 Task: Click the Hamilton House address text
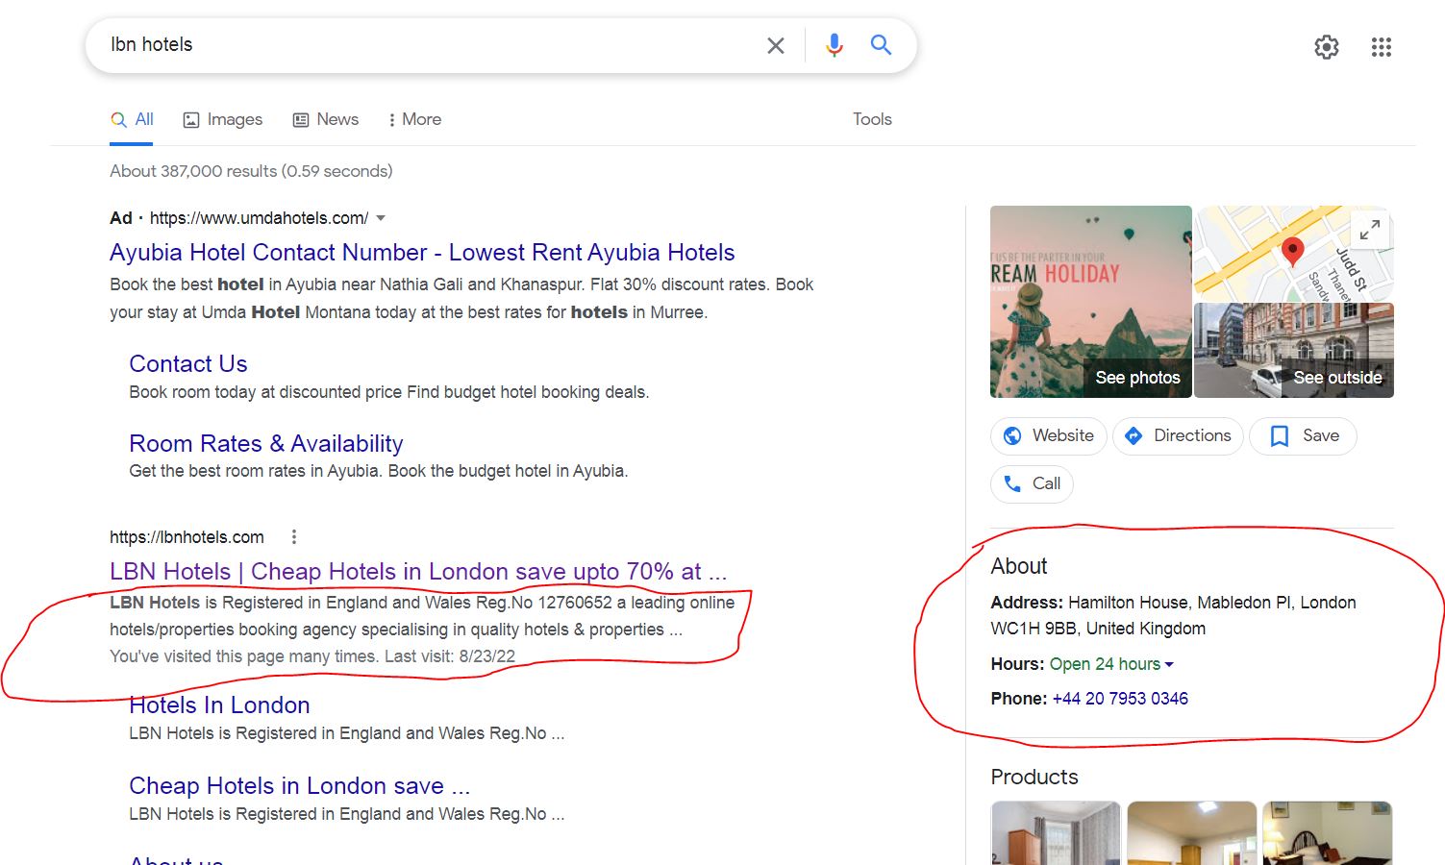(1173, 615)
